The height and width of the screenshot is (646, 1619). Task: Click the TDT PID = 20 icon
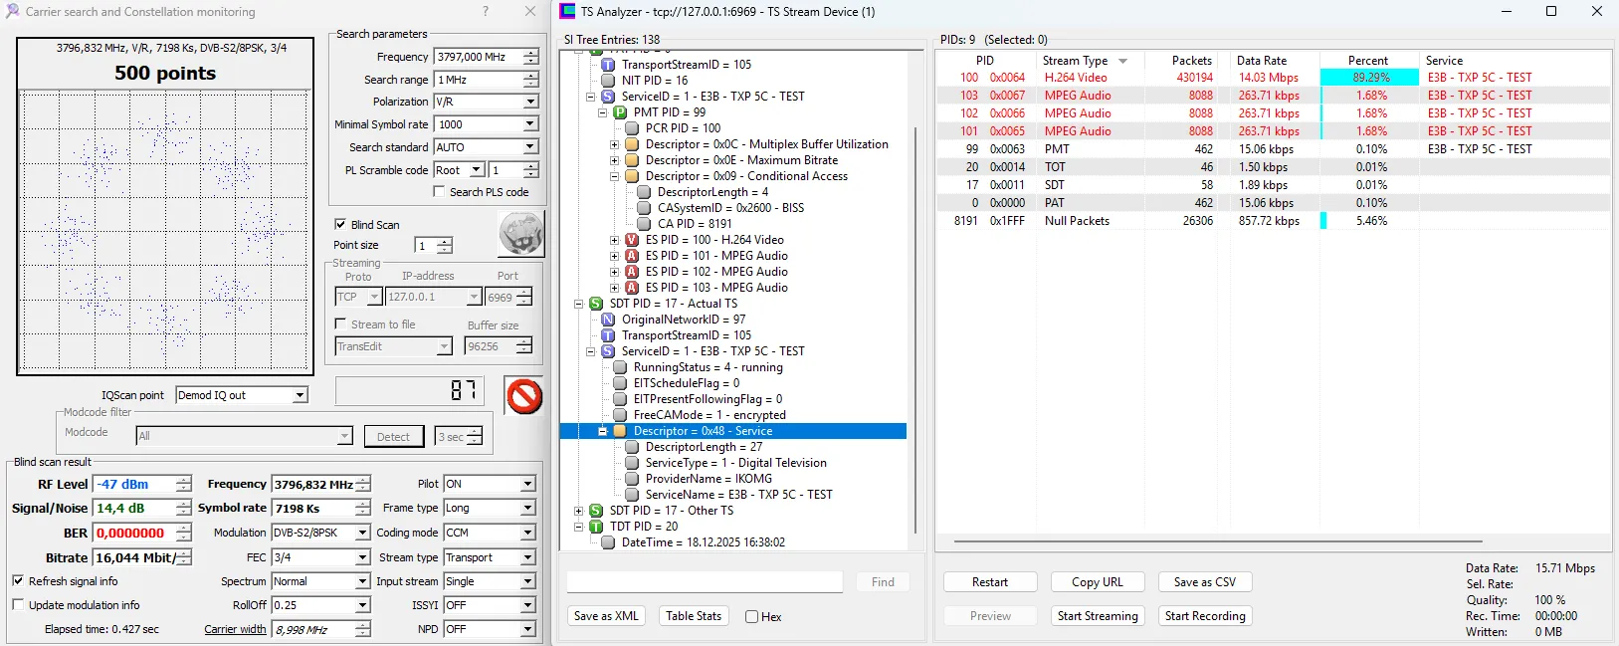596,527
